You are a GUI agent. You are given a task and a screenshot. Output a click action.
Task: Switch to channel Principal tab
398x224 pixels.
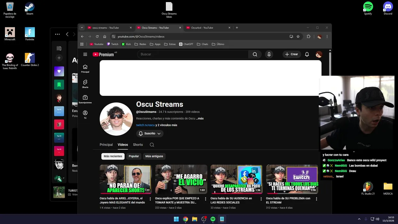[x=106, y=145]
